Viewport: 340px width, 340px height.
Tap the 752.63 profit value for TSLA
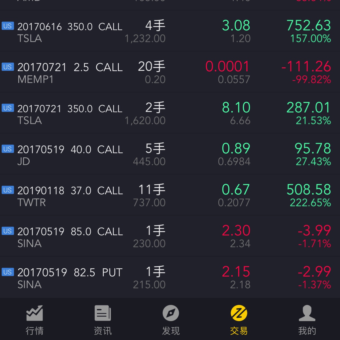point(309,26)
